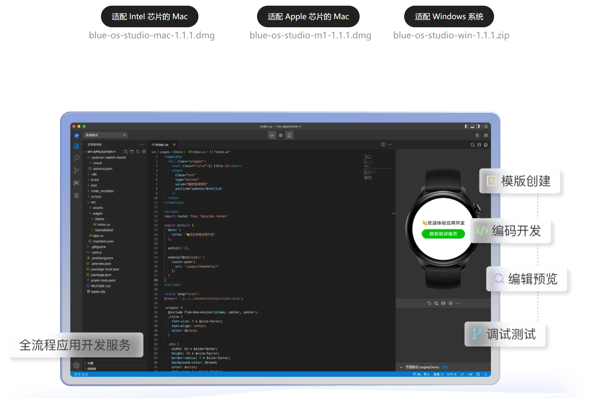Toggle the bottom panel layout icon
The width and height of the screenshot is (591, 398).
[x=472, y=126]
